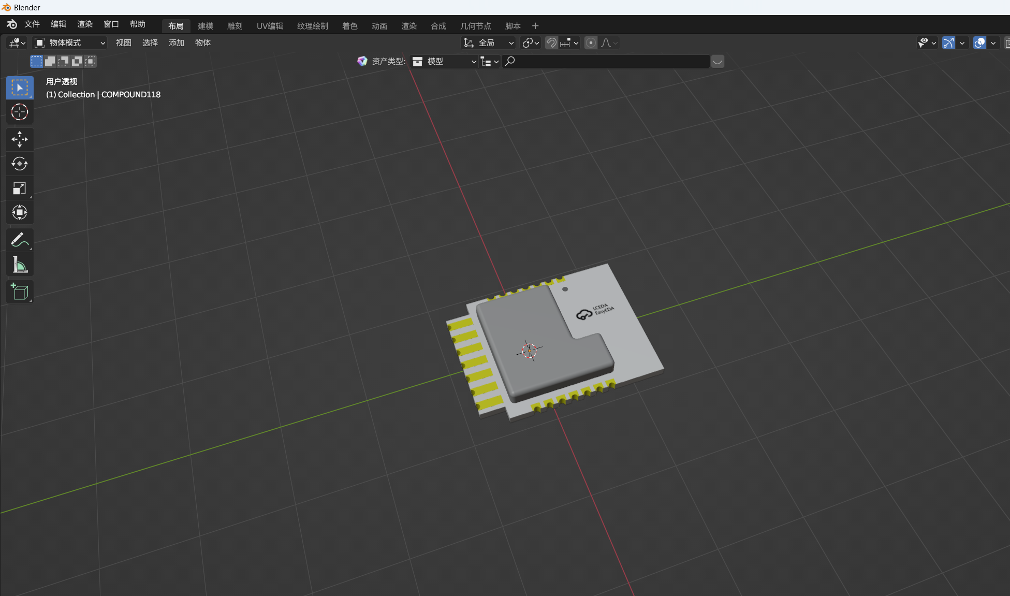
Task: Toggle viewport overlays button
Action: click(979, 43)
